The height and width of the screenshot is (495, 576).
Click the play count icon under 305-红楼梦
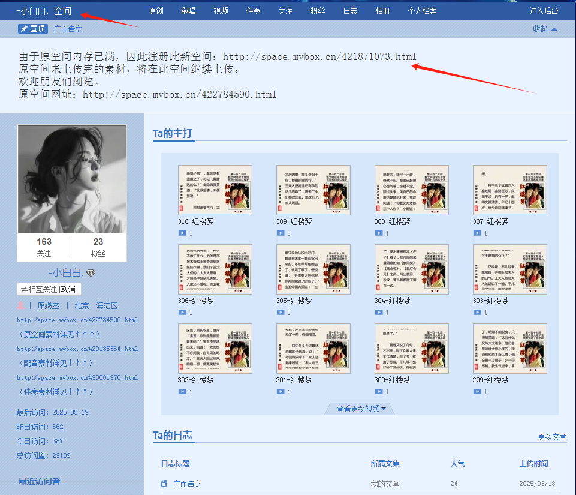[x=281, y=313]
